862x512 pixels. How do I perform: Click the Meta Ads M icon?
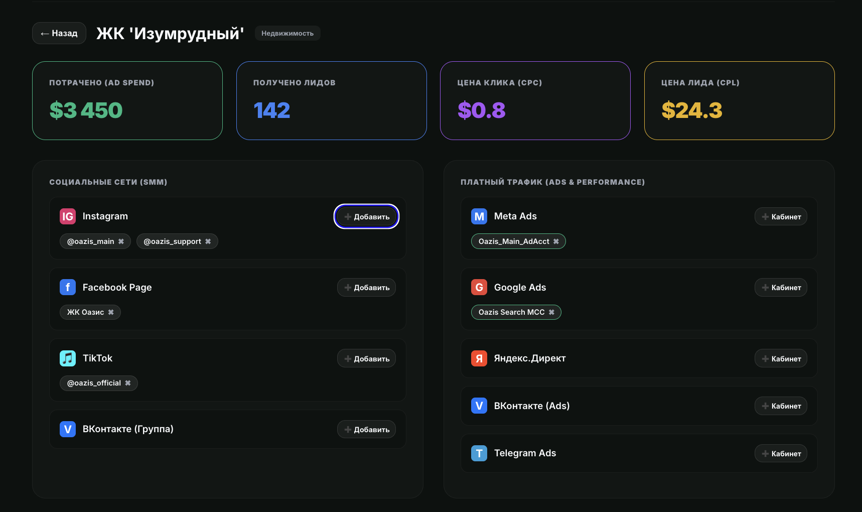coord(479,216)
